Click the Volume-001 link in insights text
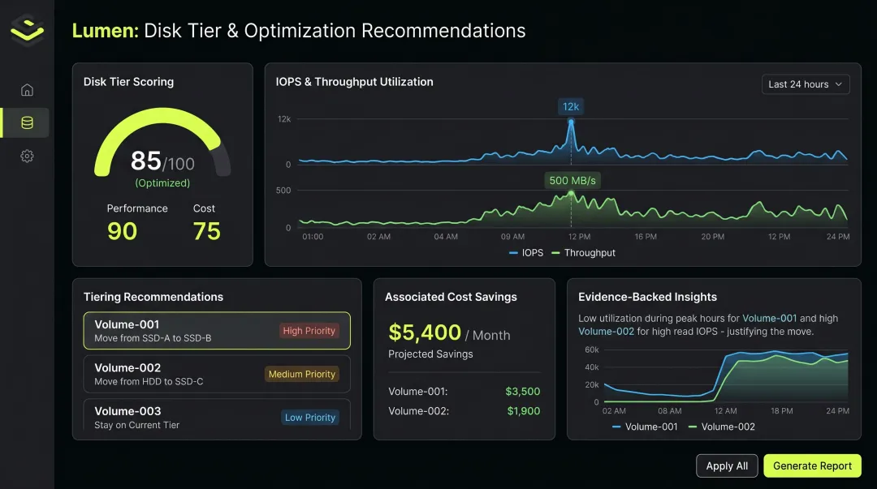Viewport: 877px width, 489px height. click(769, 318)
